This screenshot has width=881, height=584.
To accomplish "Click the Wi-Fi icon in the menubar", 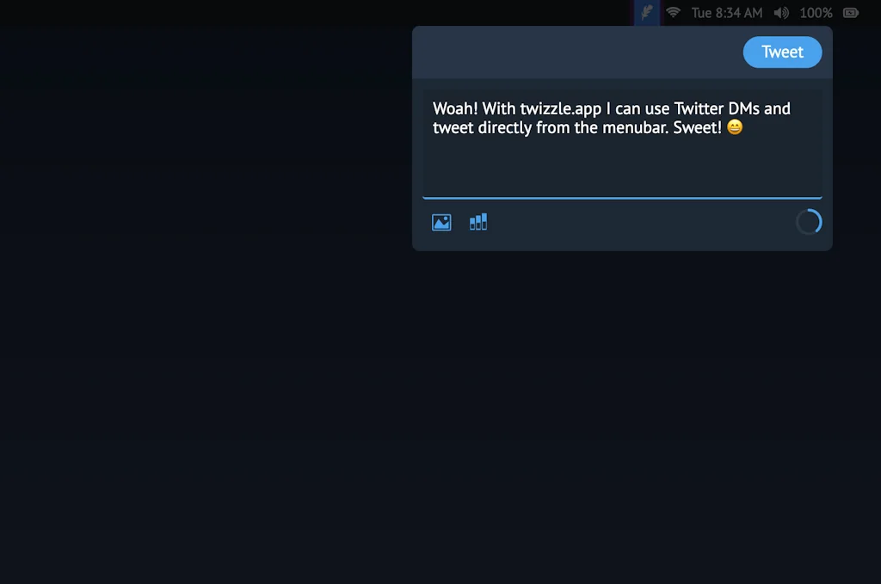I will (x=673, y=12).
